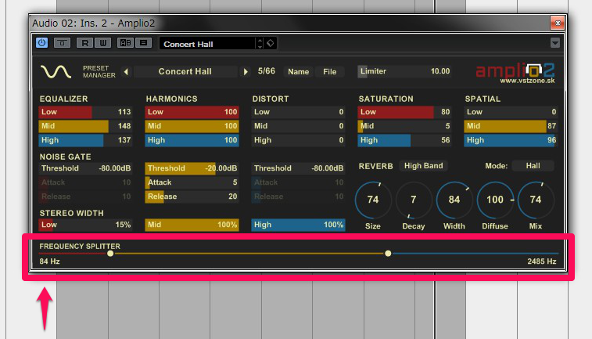Click the Amplio2 sine wave logo
This screenshot has height=339, width=592.
56,71
